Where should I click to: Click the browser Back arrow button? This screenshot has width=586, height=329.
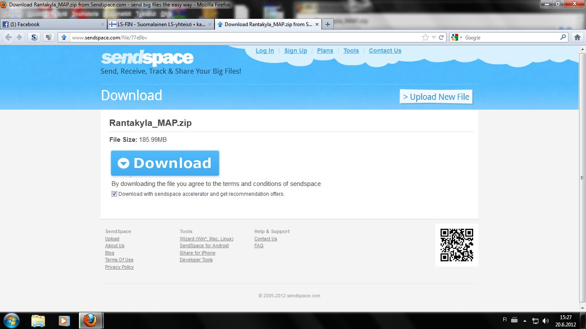point(9,37)
